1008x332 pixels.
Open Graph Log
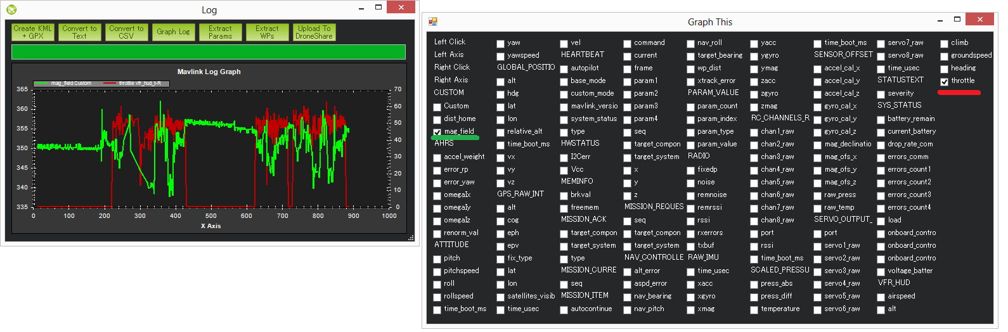tap(173, 32)
